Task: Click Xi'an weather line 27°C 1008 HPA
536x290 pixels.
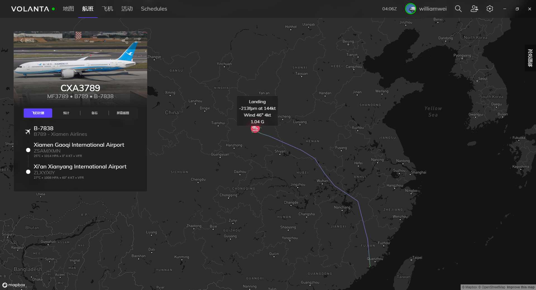Action: (x=59, y=178)
